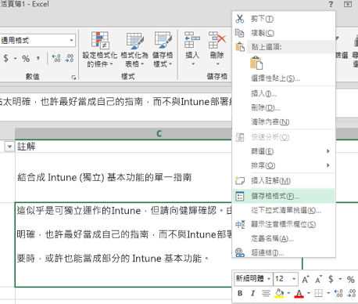
Task: Open fill color dropdown arrow in mini toolbar
Action: click(x=288, y=293)
